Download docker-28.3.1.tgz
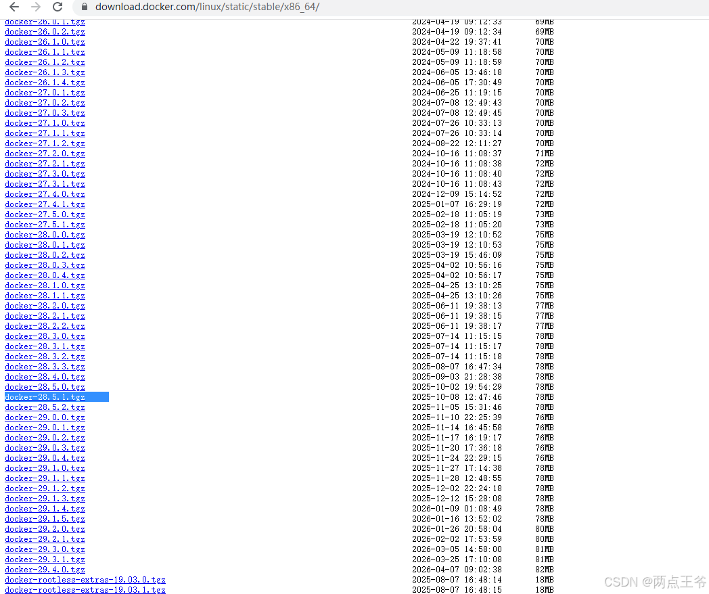Screen dimensions: 709x594 tap(45, 346)
